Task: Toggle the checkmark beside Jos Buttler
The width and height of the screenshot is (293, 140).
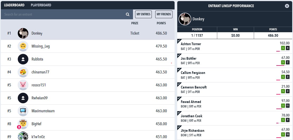Action: click(x=179, y=55)
